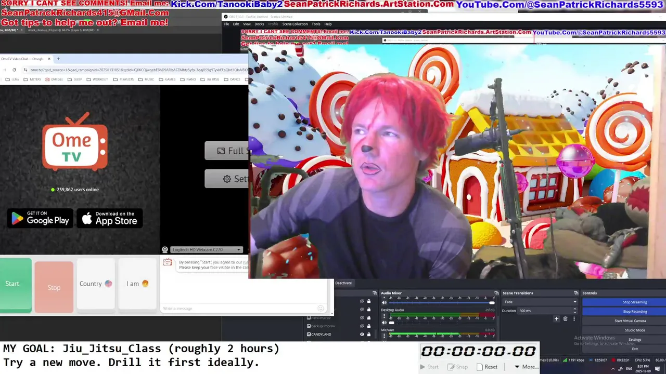Viewport: 666px width, 374px height.
Task: Click the Full Screen button on OmeTV
Action: pos(227,151)
